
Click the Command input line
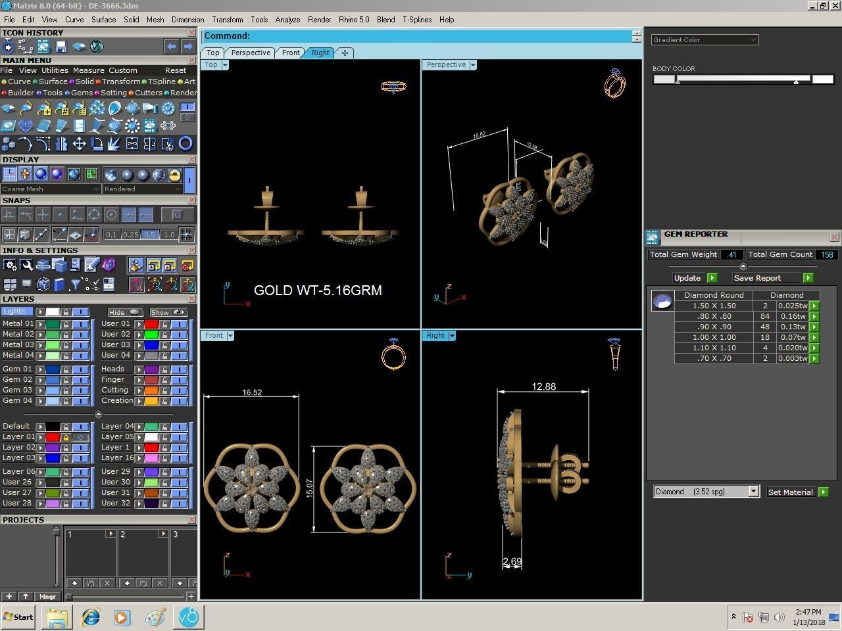[x=418, y=36]
